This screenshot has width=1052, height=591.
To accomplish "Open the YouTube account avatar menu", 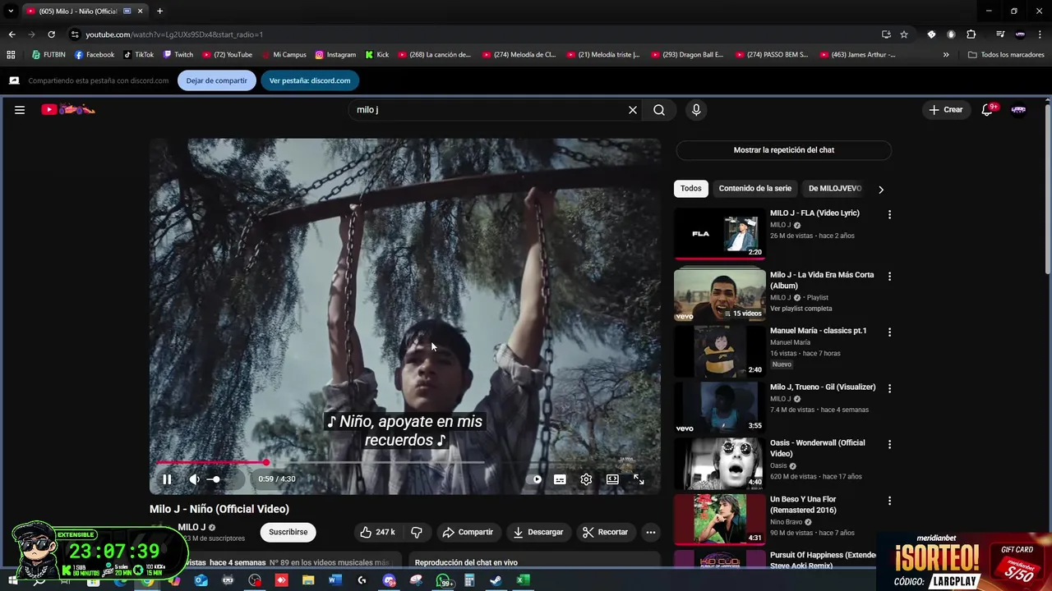I will 1018,110.
